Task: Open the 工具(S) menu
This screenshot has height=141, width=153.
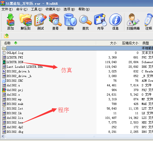Action: click(37, 9)
